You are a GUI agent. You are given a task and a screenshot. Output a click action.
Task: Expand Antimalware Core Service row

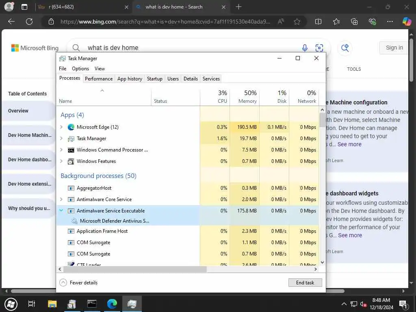61,199
